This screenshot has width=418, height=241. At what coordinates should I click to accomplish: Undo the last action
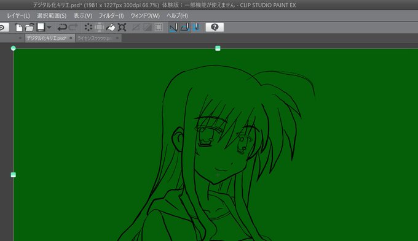point(62,27)
